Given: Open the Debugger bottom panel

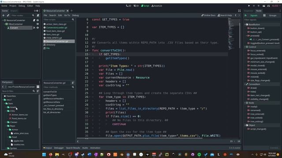Looking at the screenshot, I should point(59,148).
